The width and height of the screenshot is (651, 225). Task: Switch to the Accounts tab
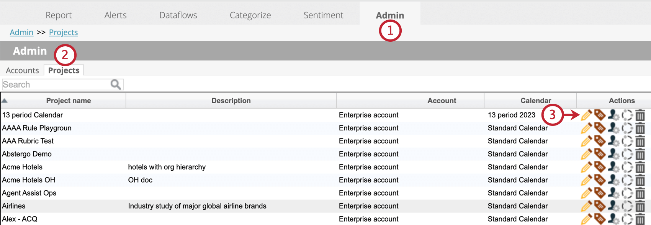[22, 70]
